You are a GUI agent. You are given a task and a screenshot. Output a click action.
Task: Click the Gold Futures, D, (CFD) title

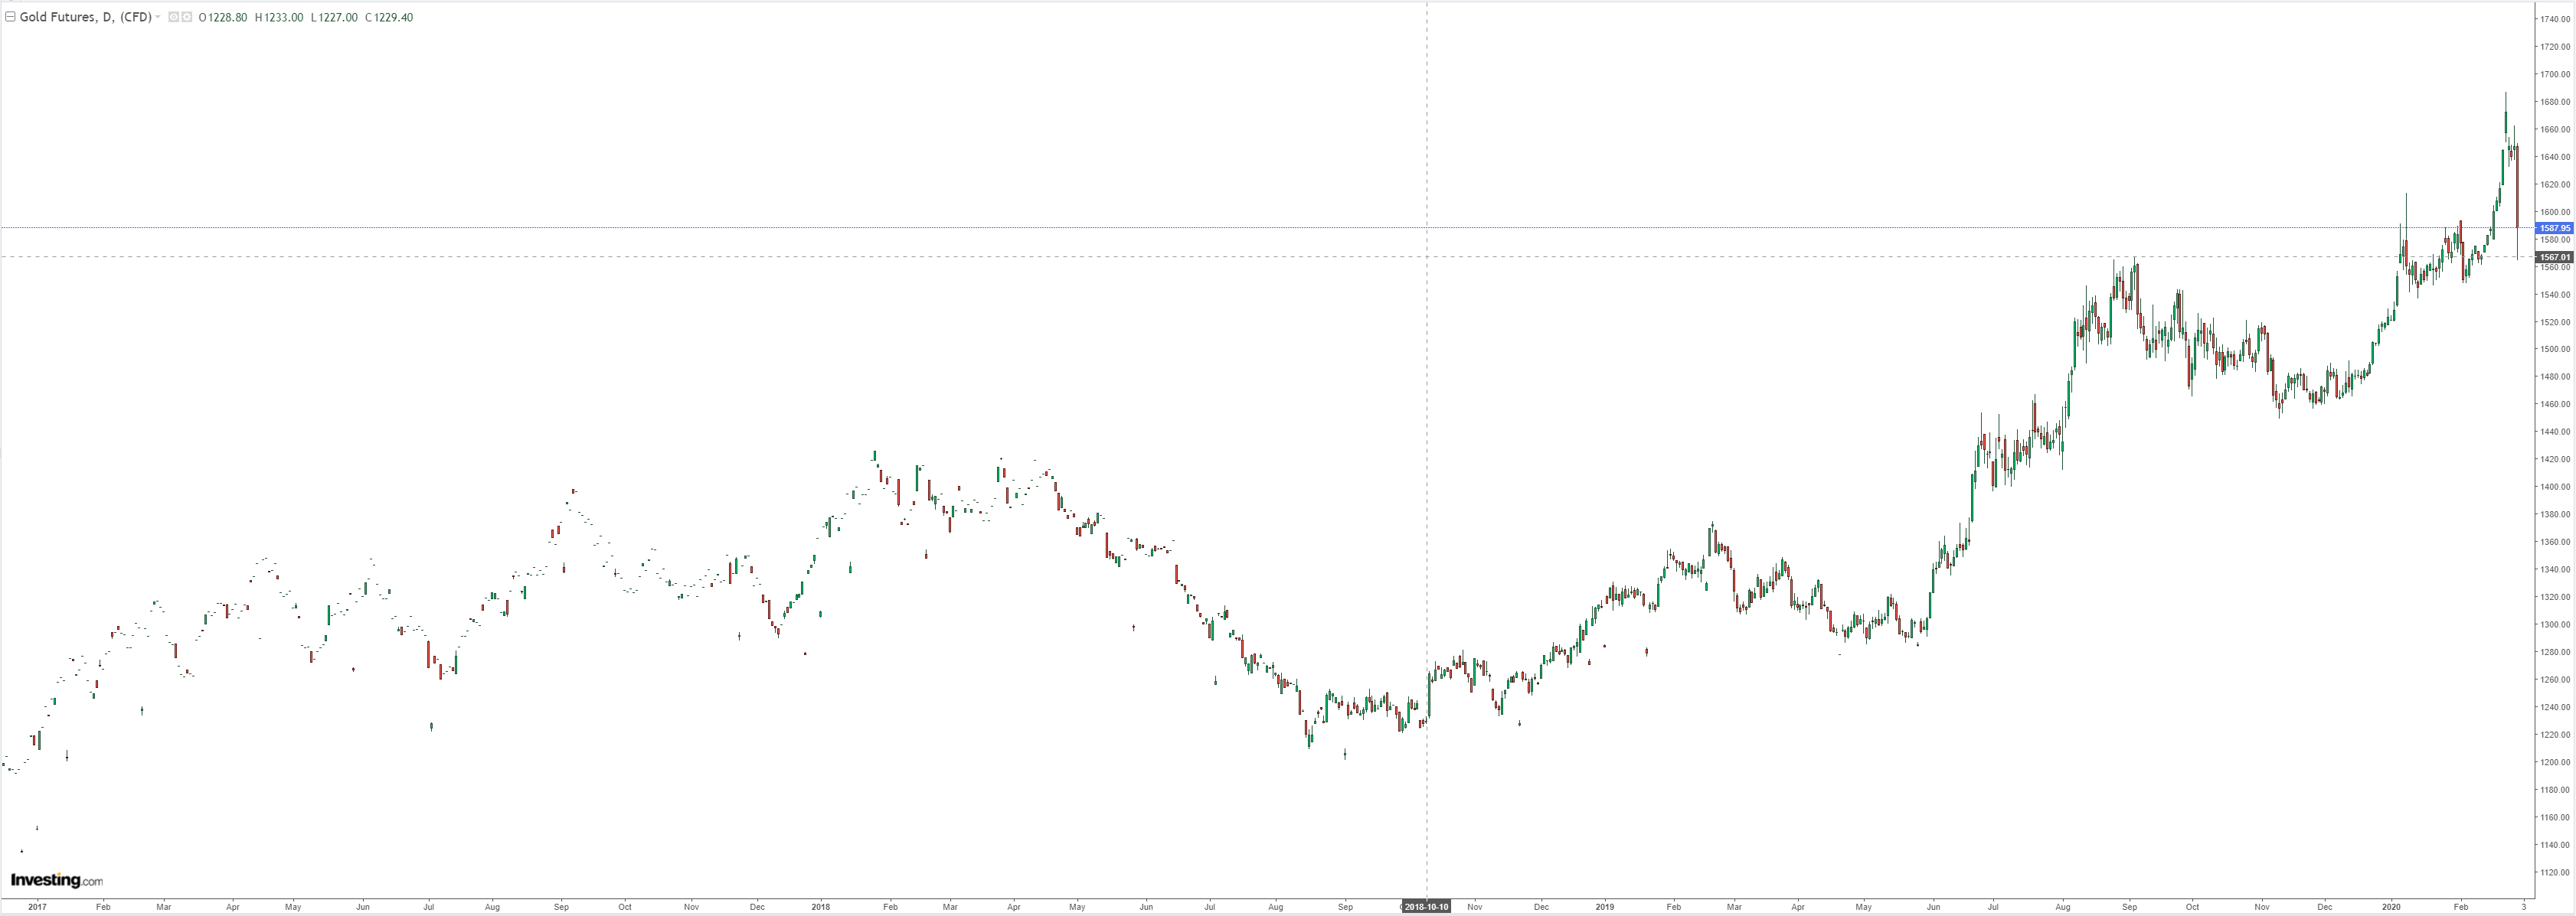tap(85, 17)
